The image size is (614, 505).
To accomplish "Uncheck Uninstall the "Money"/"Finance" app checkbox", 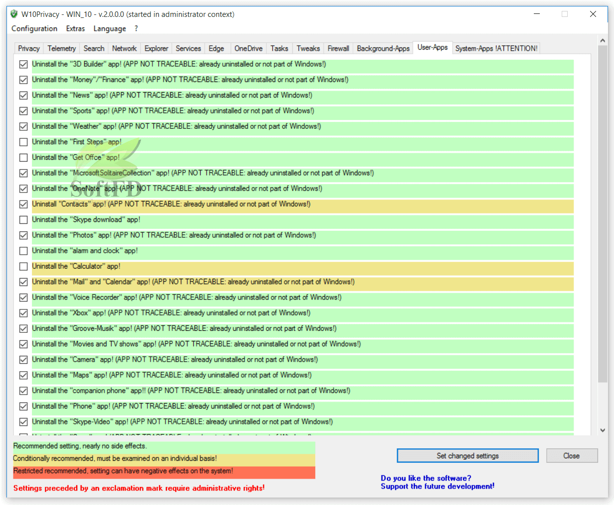I will click(23, 80).
